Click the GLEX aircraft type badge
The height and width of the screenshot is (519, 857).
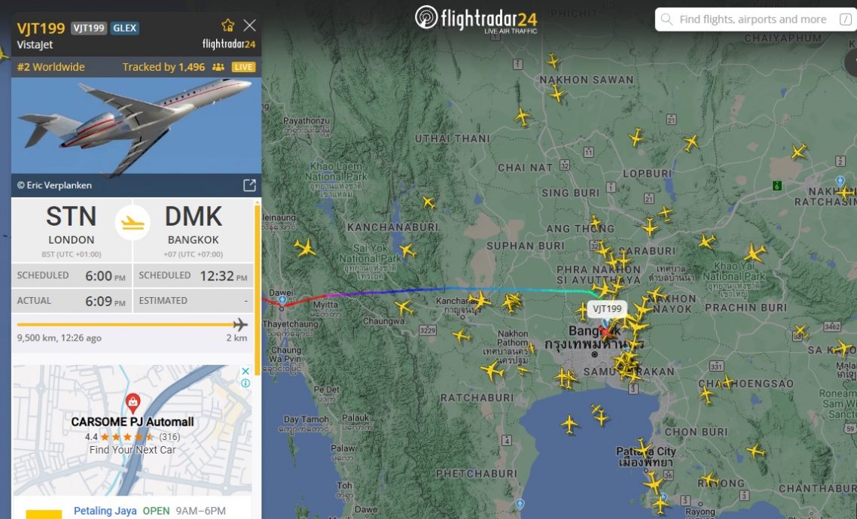click(124, 28)
